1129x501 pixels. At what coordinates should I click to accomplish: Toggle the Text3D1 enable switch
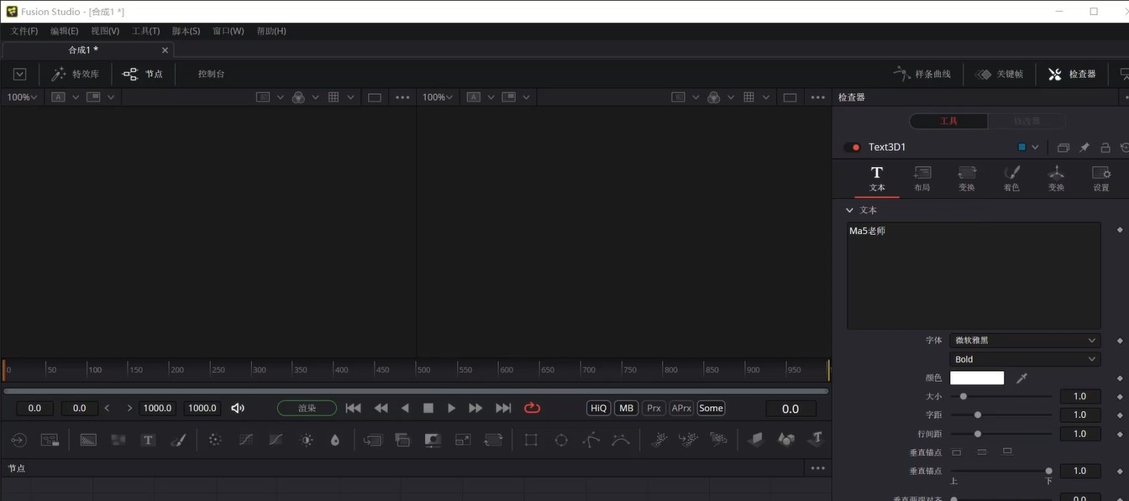[853, 148]
